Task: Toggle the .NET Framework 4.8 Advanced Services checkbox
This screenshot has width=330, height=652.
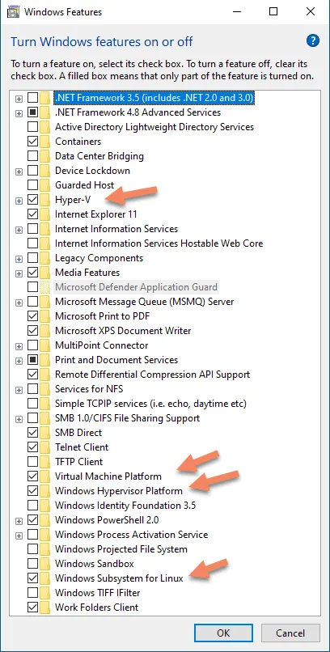Action: [x=32, y=112]
